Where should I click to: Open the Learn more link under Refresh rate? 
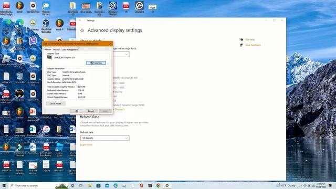(x=86, y=145)
